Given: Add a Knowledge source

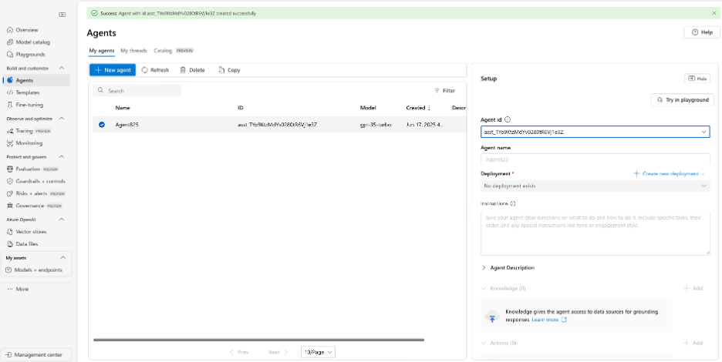Looking at the screenshot, I should click(693, 288).
